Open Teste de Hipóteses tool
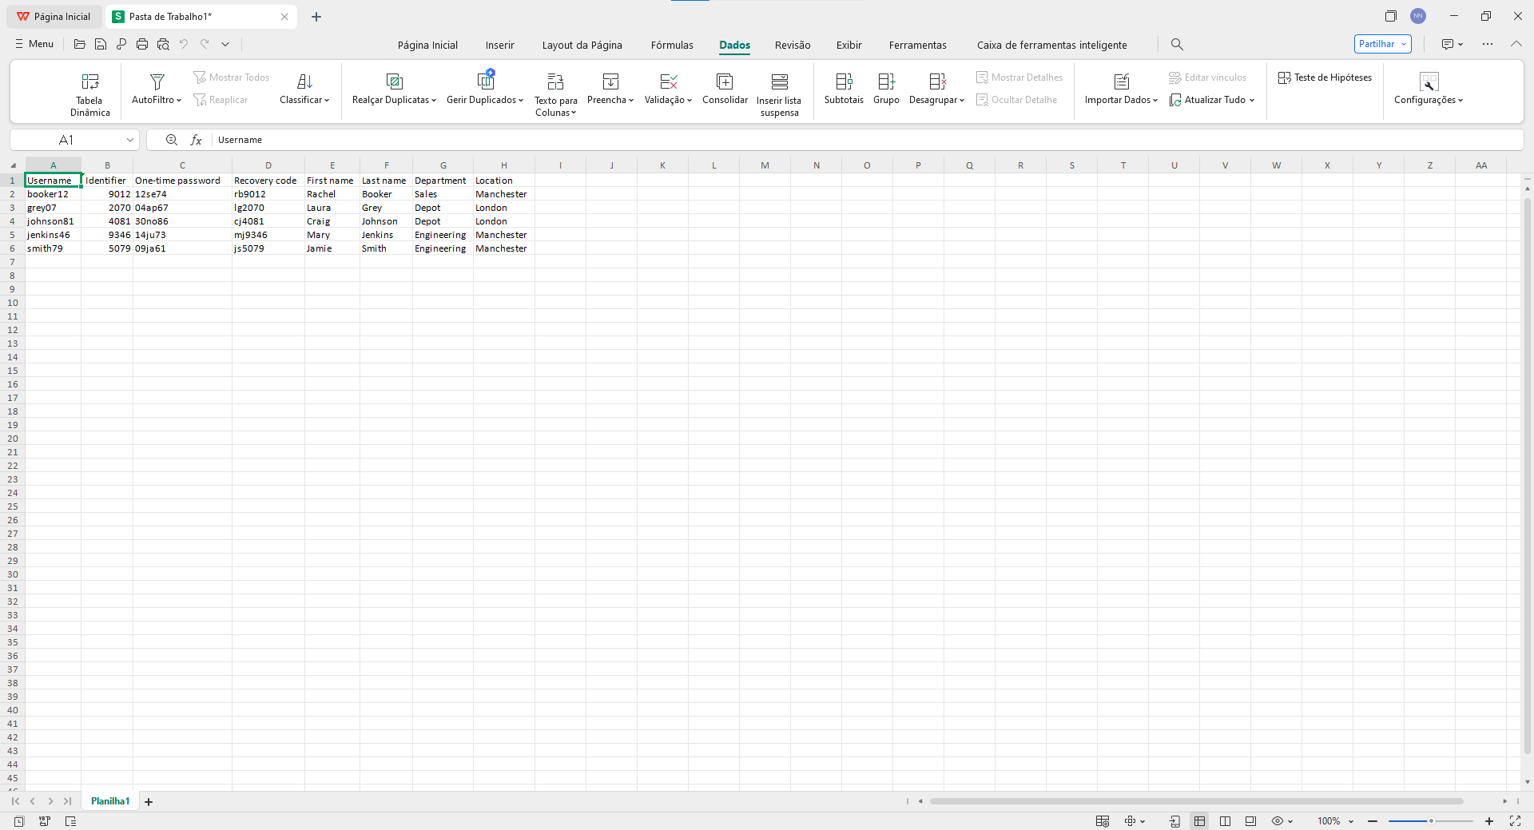The image size is (1534, 830). (1325, 77)
